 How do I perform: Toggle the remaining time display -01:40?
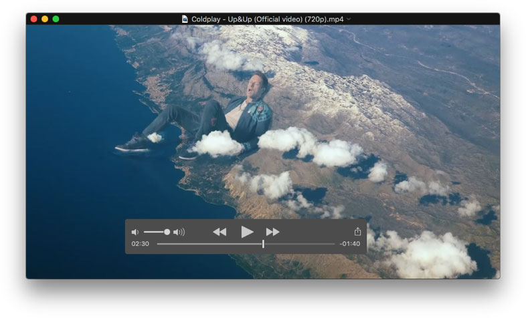pos(349,244)
